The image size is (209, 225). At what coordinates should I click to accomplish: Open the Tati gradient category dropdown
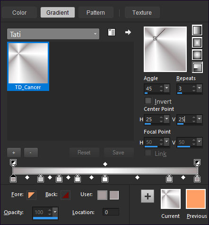tap(53, 34)
